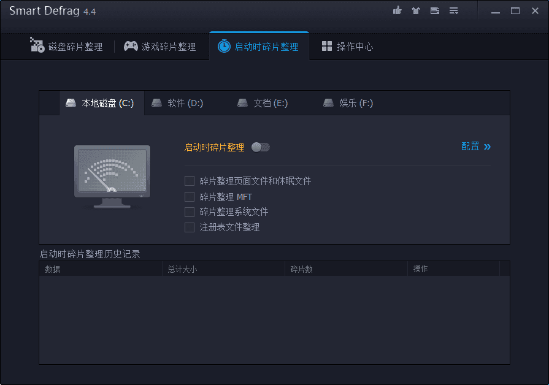Open the Action Center grid icon
Screen dimensions: 549x385
pyautogui.click(x=327, y=45)
